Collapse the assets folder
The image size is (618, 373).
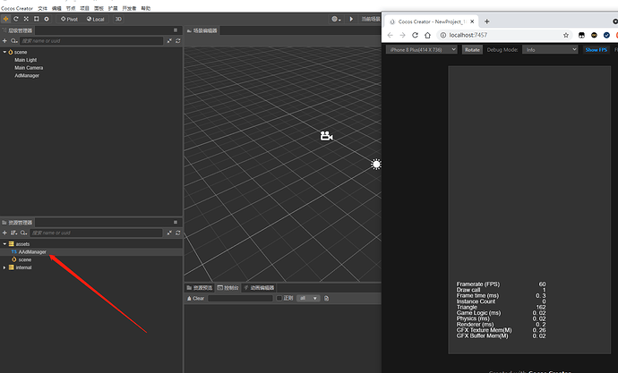click(x=4, y=244)
